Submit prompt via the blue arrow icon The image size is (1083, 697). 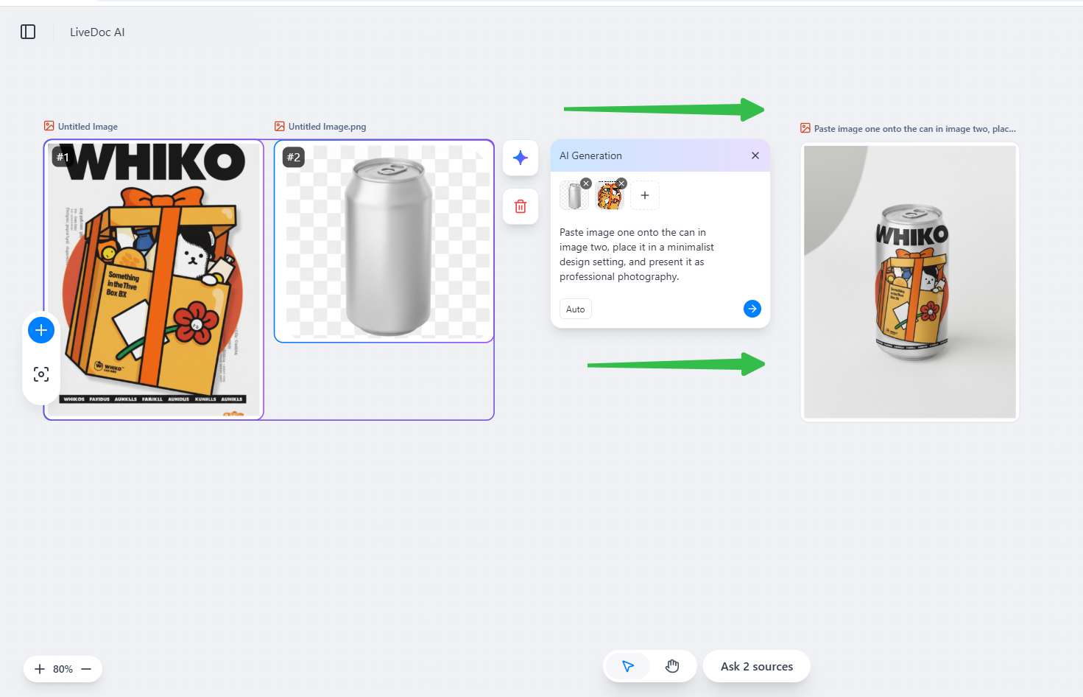pyautogui.click(x=752, y=309)
